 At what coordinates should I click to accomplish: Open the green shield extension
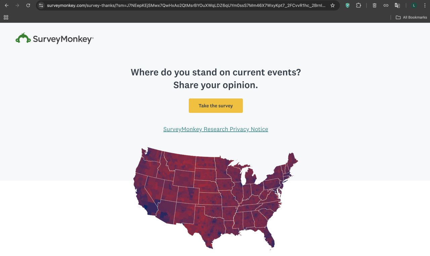click(x=348, y=5)
